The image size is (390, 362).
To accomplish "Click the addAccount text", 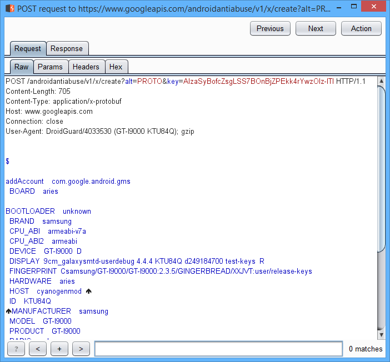I will [24, 181].
